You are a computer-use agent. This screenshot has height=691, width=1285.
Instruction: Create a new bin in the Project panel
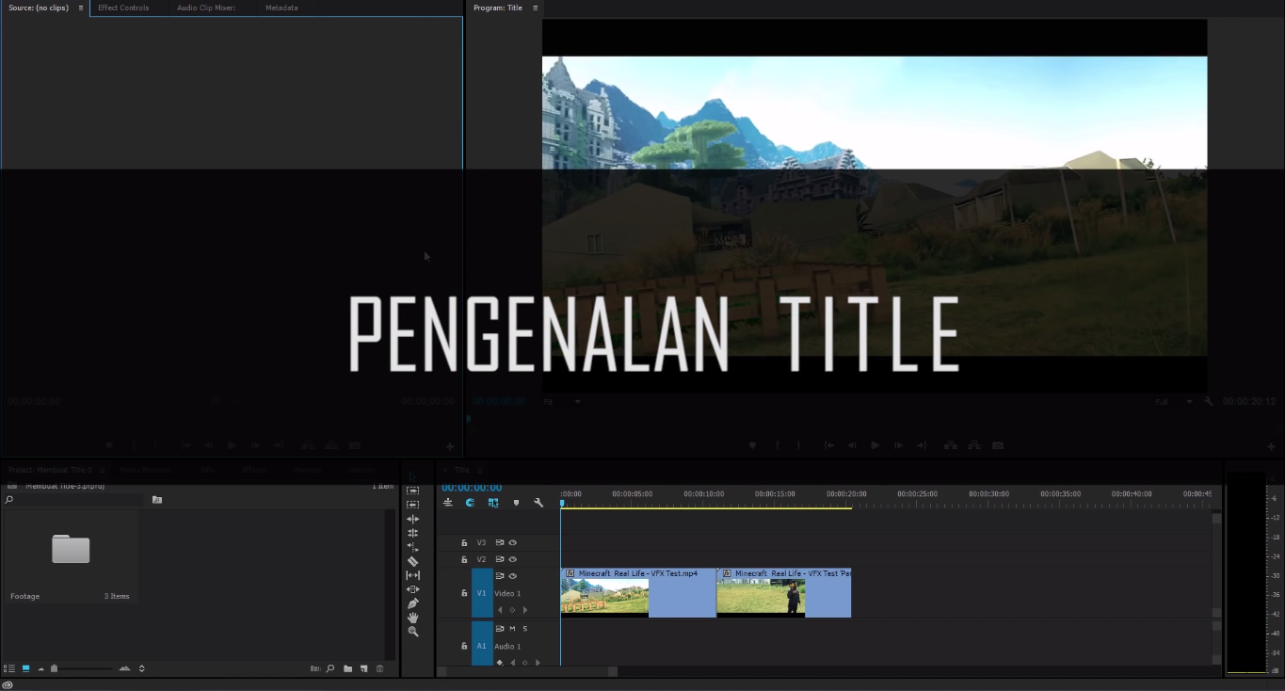348,668
